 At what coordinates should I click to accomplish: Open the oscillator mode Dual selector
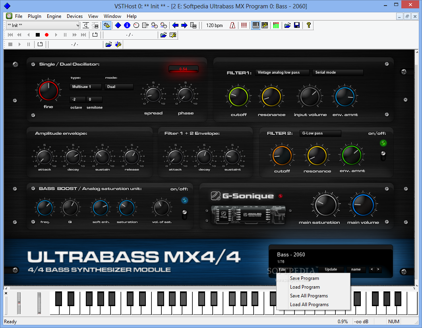click(x=119, y=87)
